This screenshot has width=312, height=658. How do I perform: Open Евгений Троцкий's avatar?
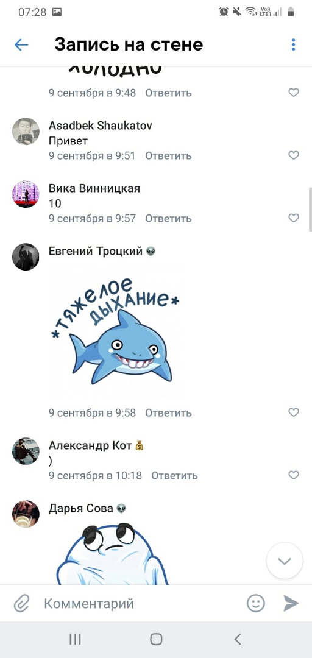(26, 256)
